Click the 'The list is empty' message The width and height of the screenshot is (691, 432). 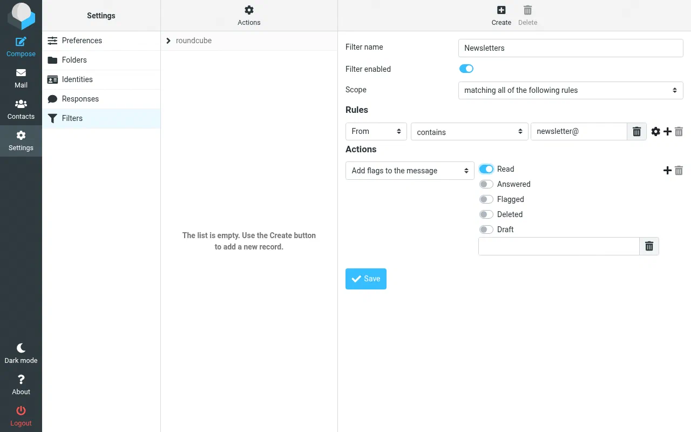(249, 241)
